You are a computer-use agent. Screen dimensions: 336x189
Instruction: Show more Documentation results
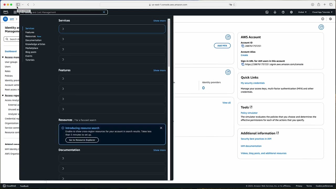click(x=159, y=150)
